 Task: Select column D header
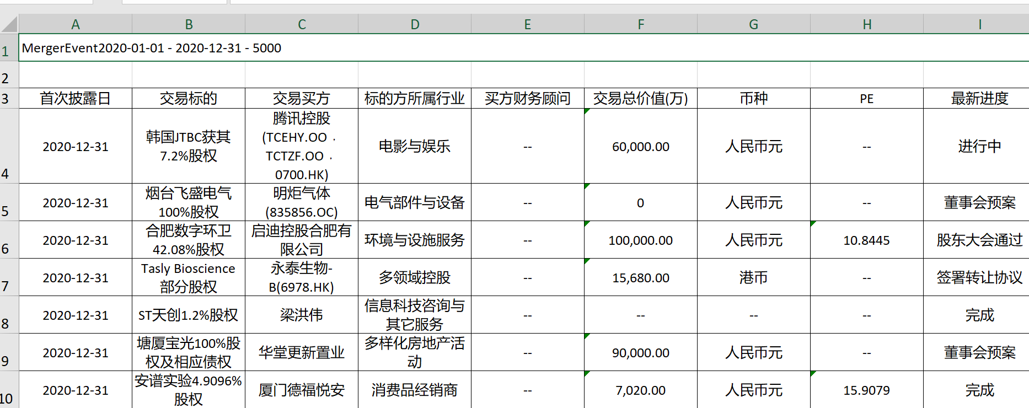[415, 24]
